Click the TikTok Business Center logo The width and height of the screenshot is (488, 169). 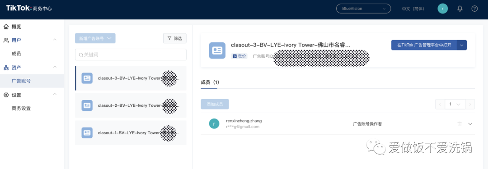pos(29,9)
